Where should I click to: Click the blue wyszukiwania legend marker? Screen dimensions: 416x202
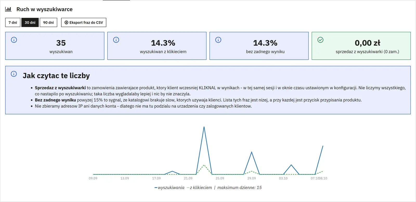[x=156, y=188]
